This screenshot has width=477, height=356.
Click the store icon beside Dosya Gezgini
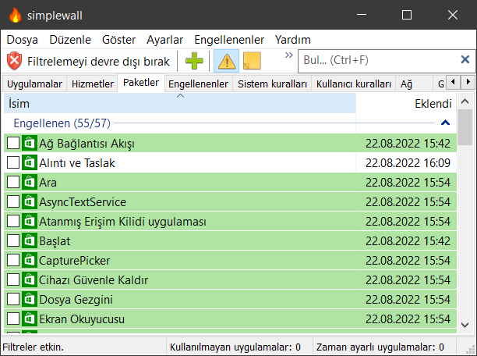(30, 299)
